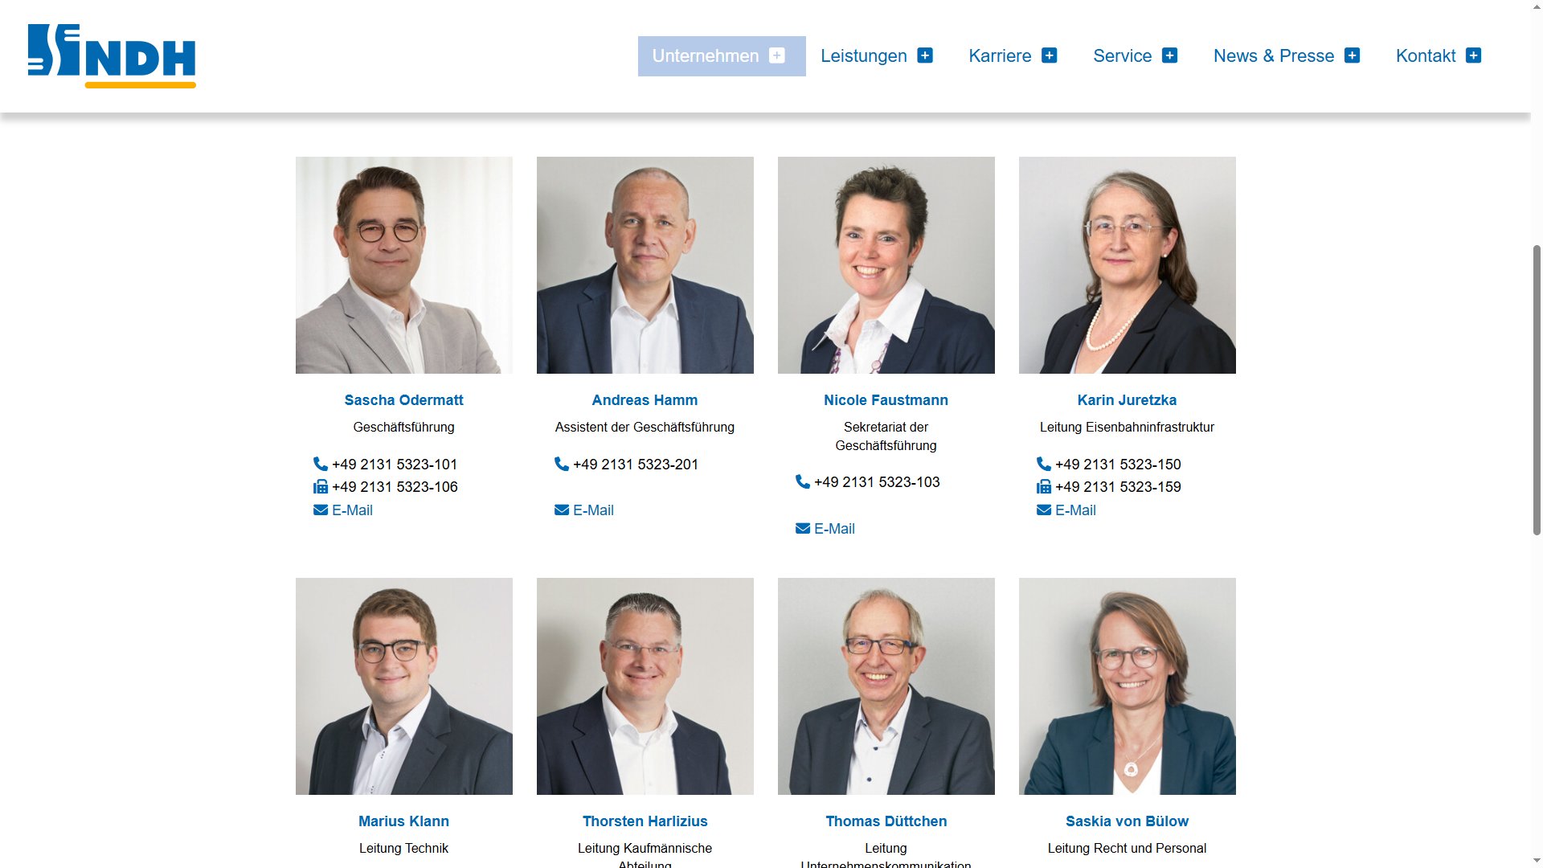This screenshot has height=868, width=1543.
Task: Click the page vertical scrollbar thumb
Action: (x=1537, y=390)
